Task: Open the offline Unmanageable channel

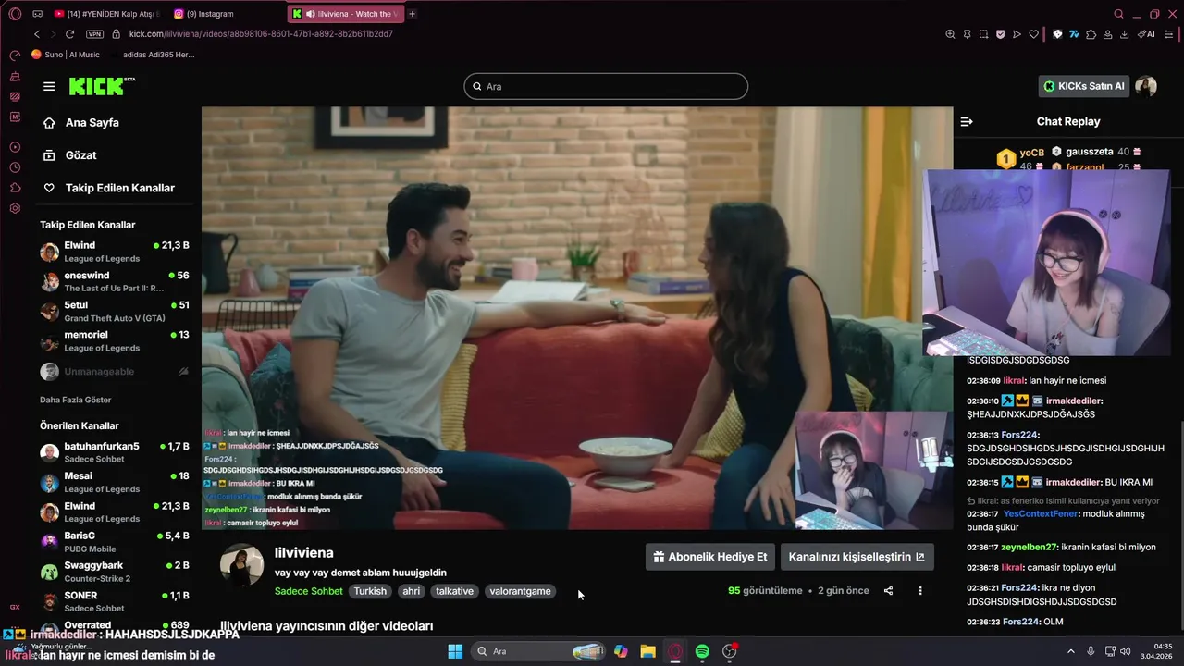Action: [116, 371]
